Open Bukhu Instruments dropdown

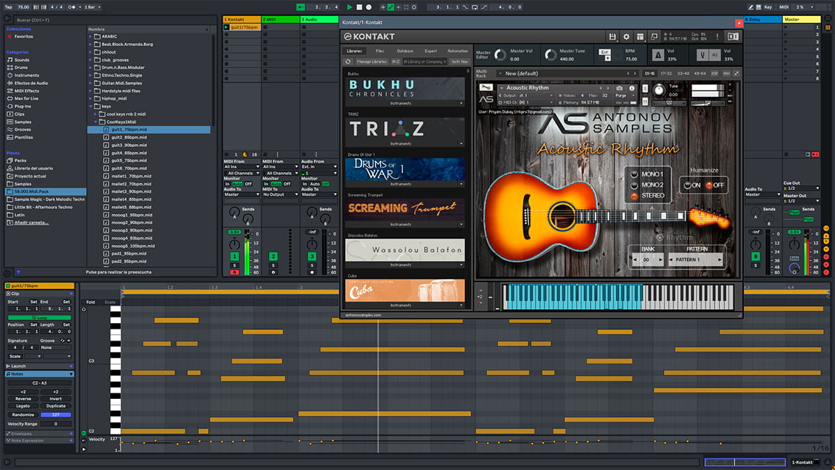point(405,103)
